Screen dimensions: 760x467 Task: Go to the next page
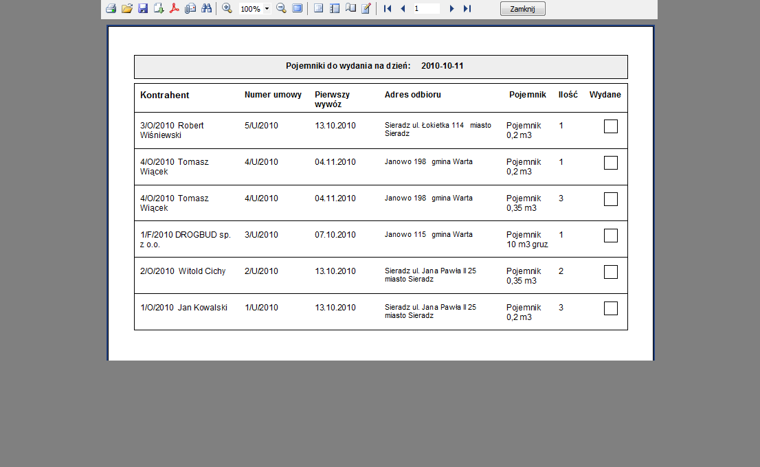451,9
